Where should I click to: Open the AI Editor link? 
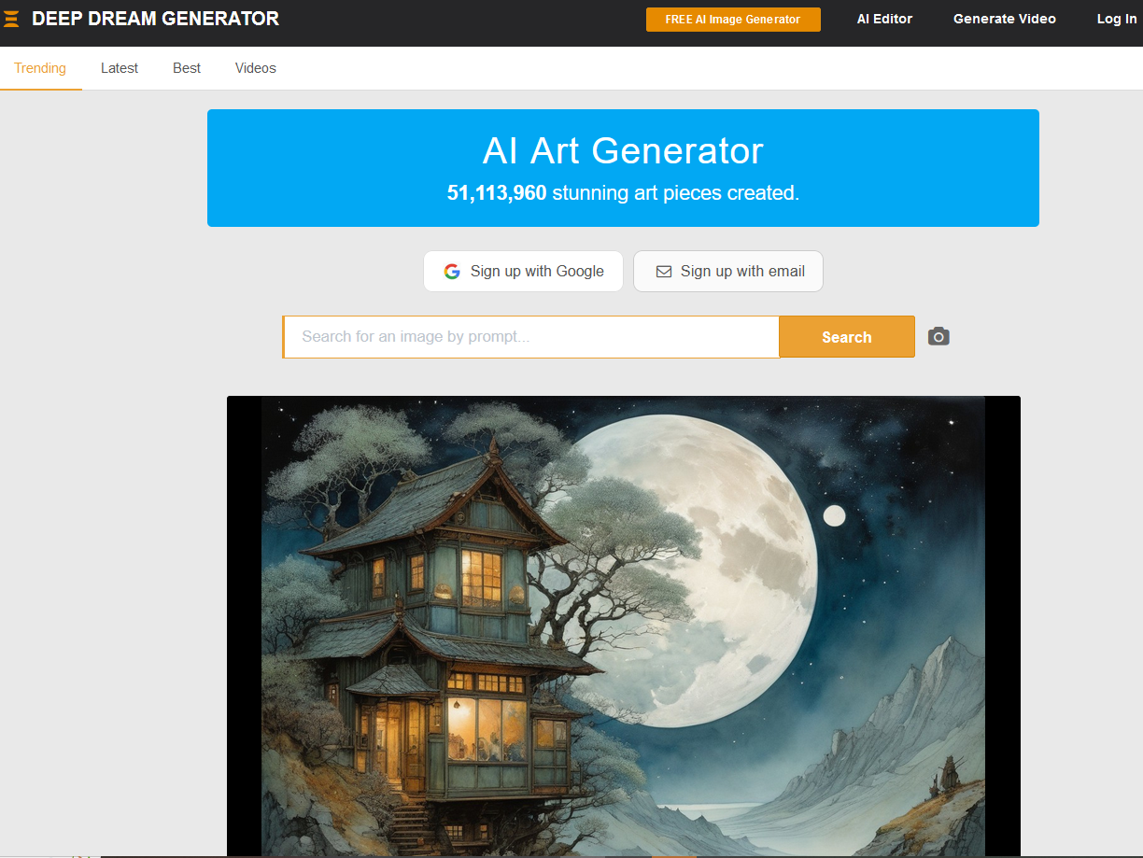[884, 19]
